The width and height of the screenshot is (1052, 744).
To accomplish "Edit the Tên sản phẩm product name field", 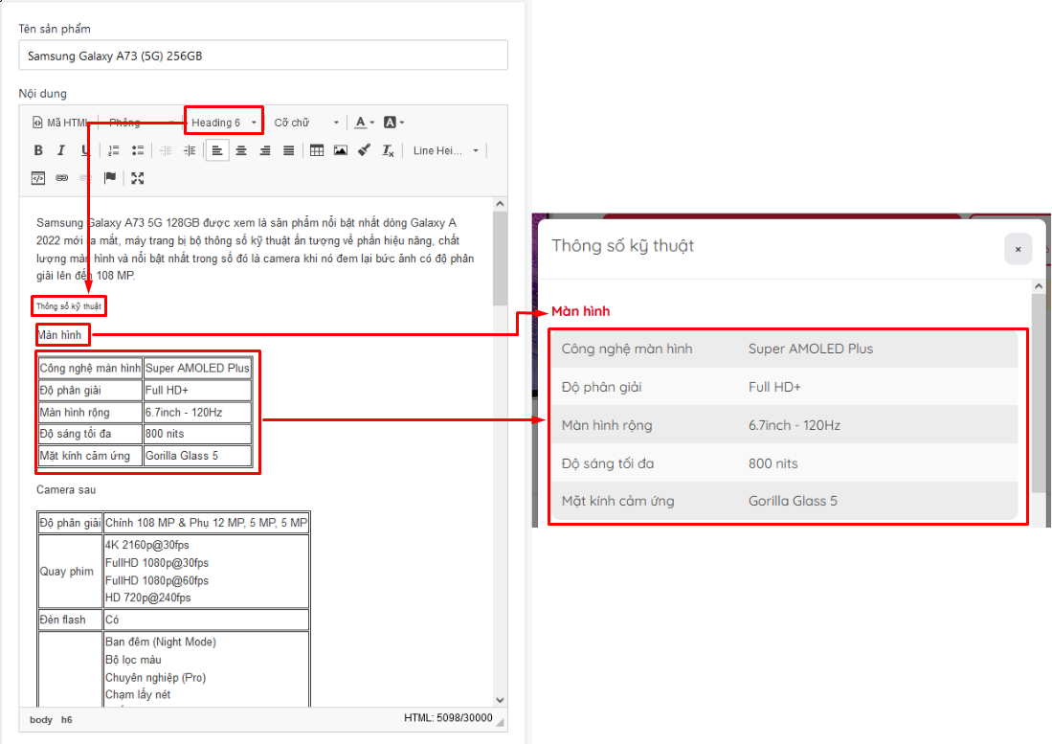I will 263,56.
